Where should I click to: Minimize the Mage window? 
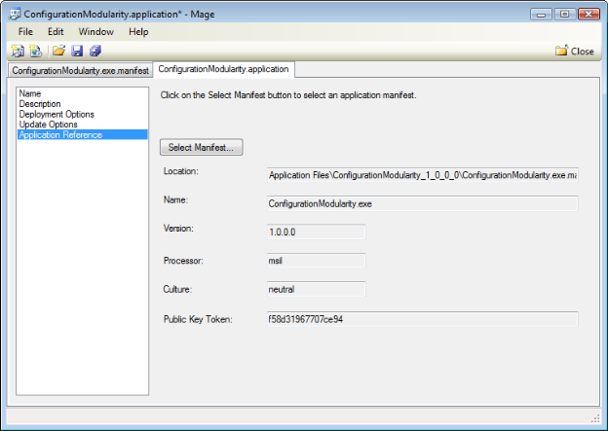(542, 14)
